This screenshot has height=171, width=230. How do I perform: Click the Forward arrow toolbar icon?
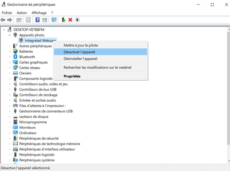(10, 20)
